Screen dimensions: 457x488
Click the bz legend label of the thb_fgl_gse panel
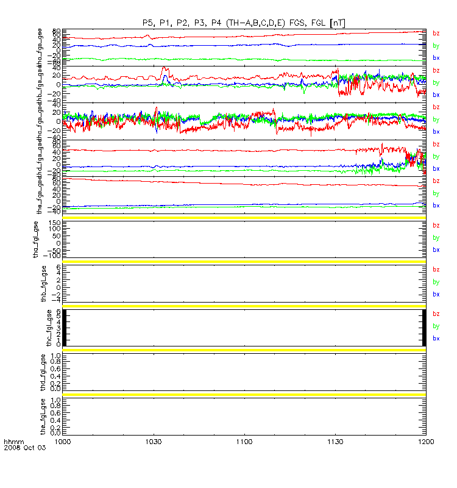tap(436, 270)
